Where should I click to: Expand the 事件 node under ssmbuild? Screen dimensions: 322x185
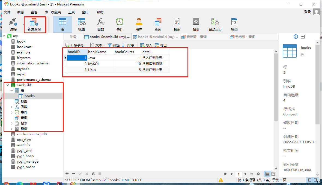(x=12, y=112)
